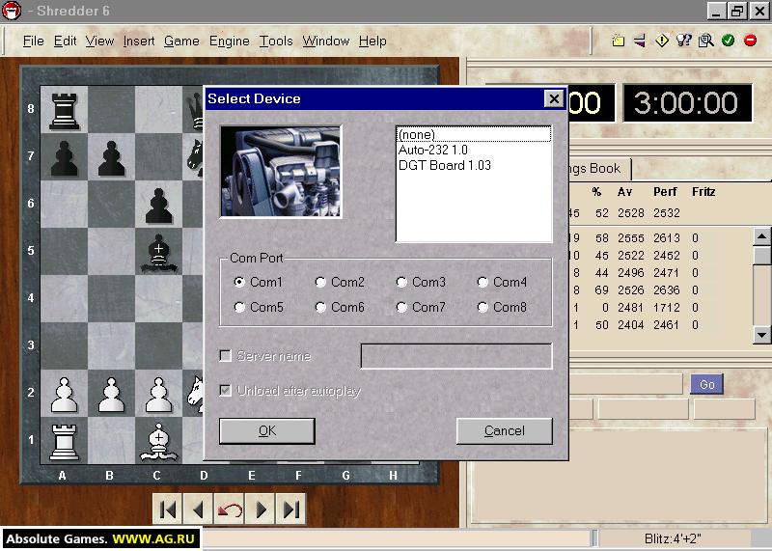The image size is (772, 551).
Task: Click the Shredder app icon in title bar
Action: click(12, 11)
